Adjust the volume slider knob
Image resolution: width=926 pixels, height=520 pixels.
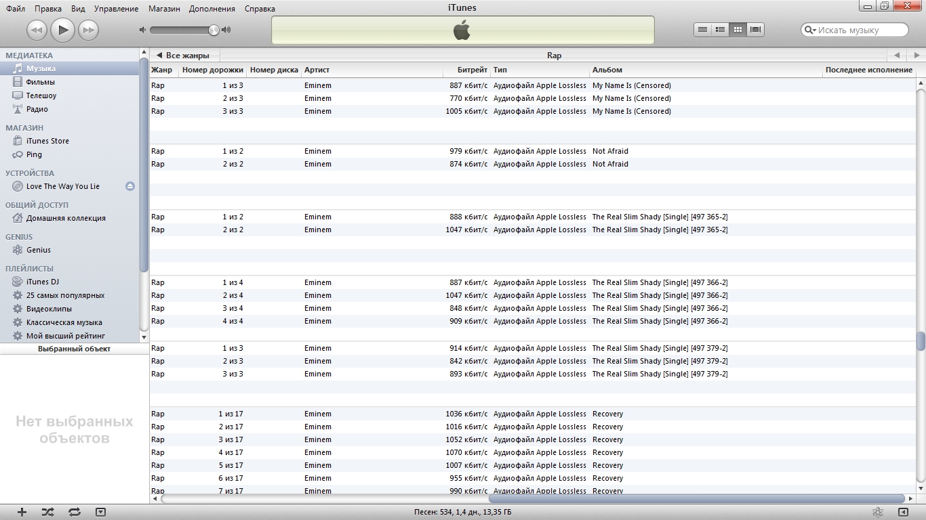click(x=214, y=30)
